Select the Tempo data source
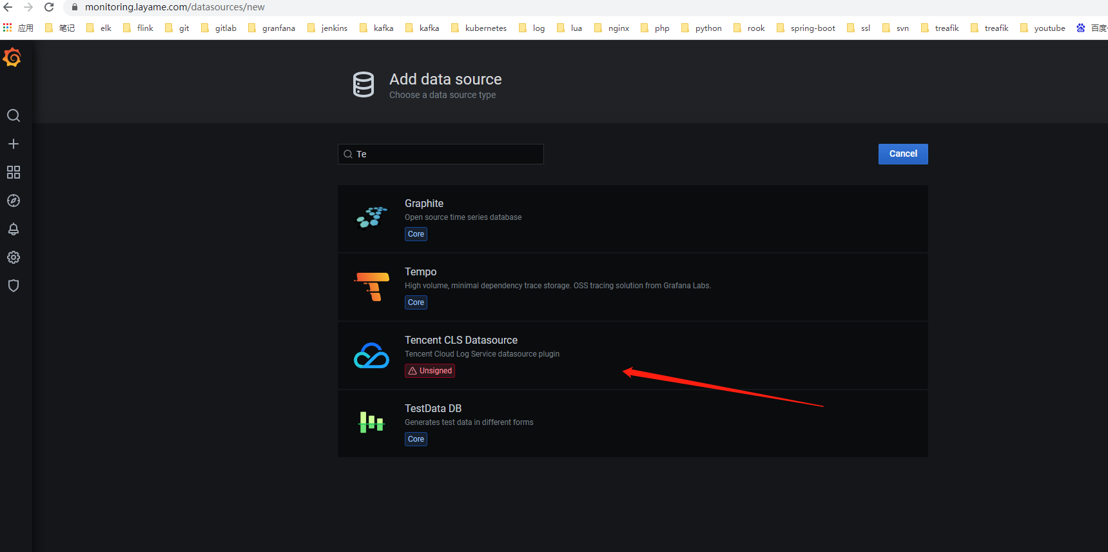The height and width of the screenshot is (552, 1108). (633, 287)
